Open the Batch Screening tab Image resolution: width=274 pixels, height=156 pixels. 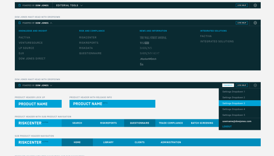pos(202,123)
